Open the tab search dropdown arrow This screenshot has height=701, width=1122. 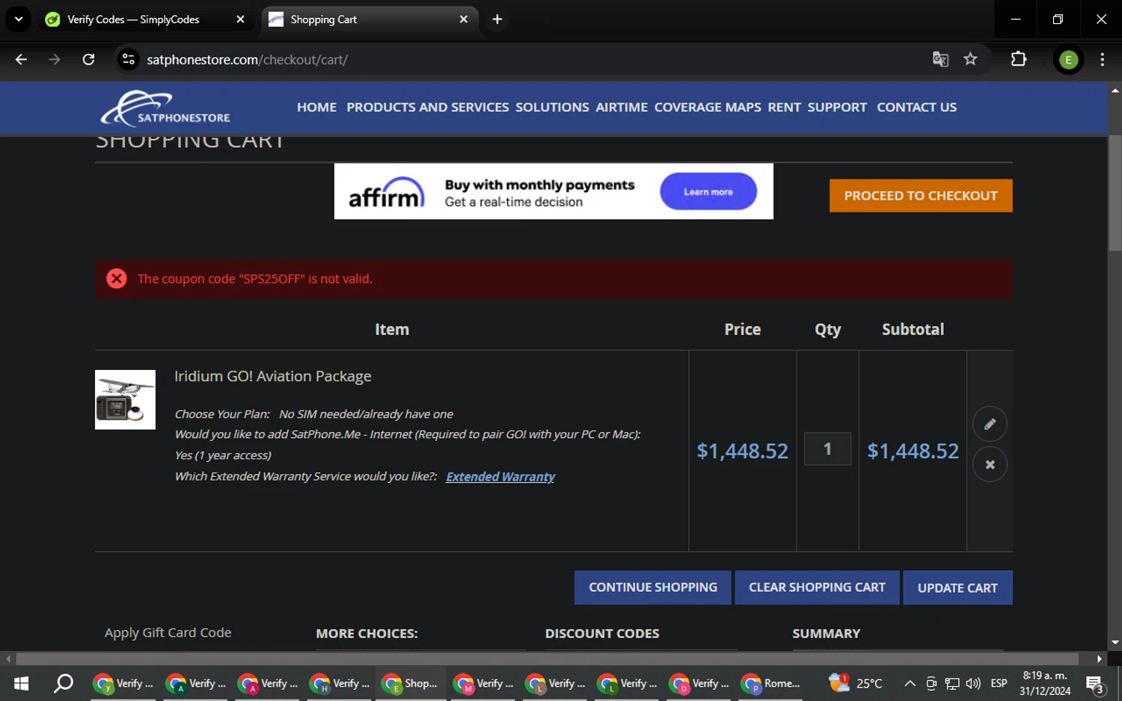[18, 19]
